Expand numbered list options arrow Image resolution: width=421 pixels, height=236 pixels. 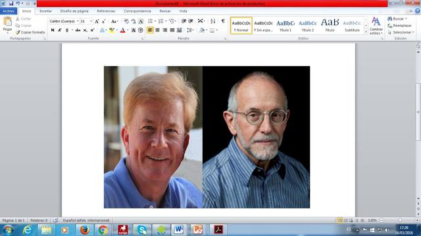[x=166, y=21]
